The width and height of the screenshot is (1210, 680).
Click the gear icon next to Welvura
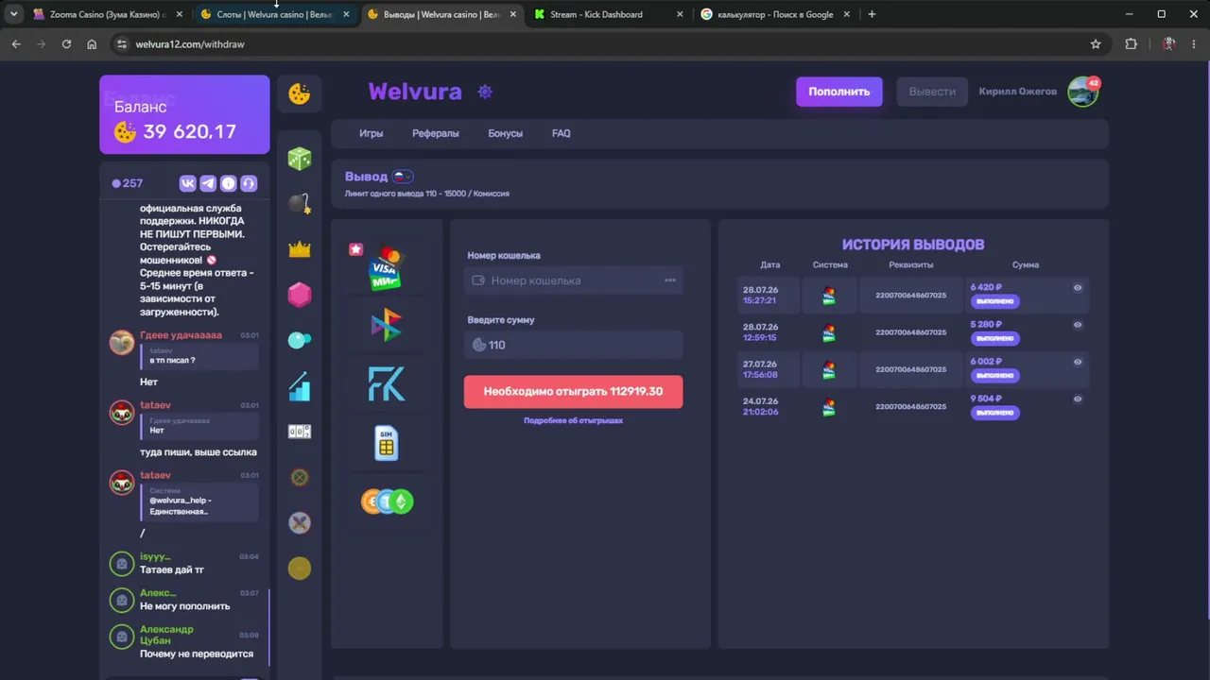[x=485, y=92]
